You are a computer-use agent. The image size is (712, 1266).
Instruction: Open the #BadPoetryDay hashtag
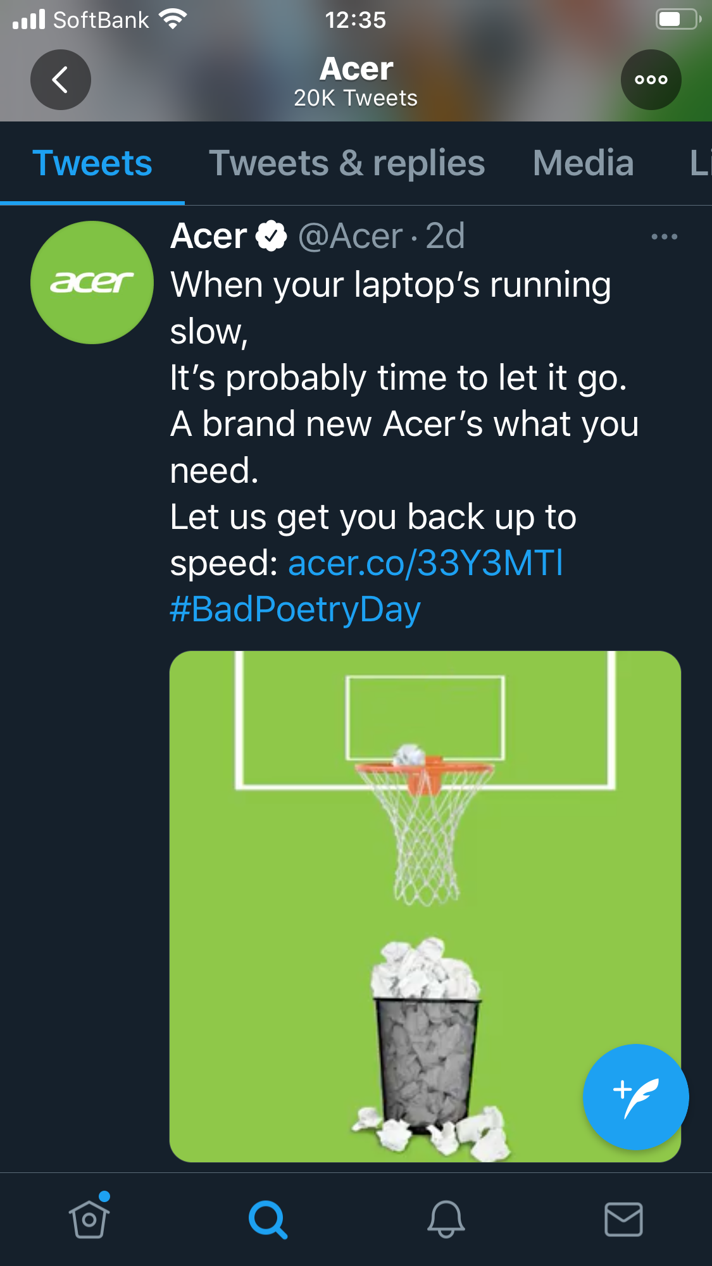click(296, 609)
